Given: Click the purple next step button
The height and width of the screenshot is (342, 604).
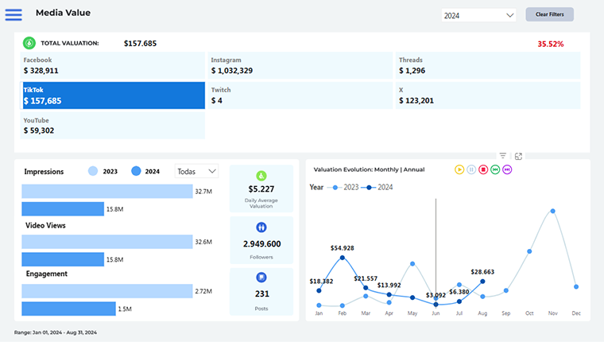Looking at the screenshot, I should pyautogui.click(x=507, y=169).
